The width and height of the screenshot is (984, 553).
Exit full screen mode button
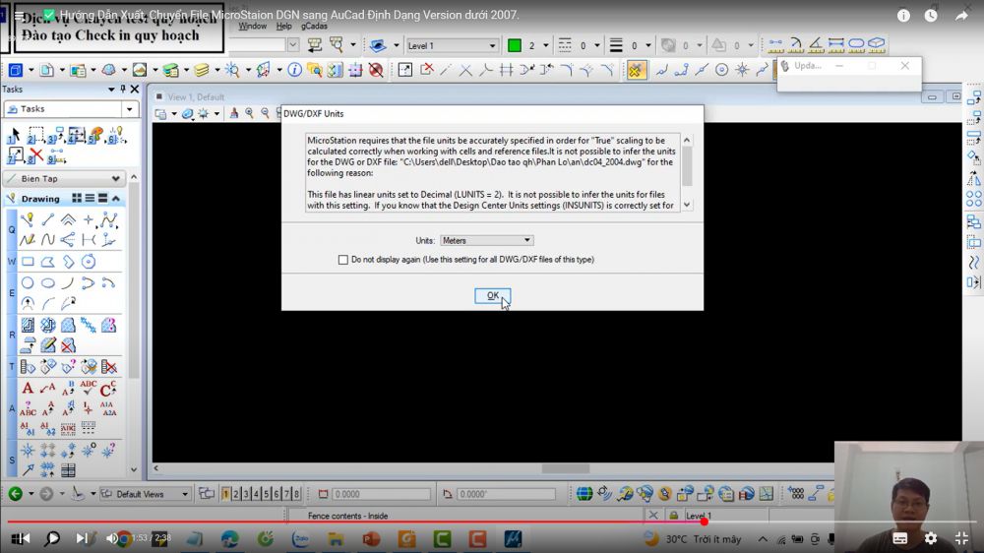(961, 538)
